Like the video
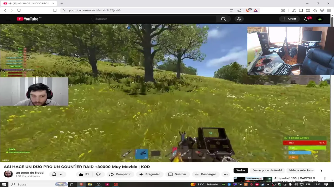The height and width of the screenshot is (187, 334). (83, 174)
